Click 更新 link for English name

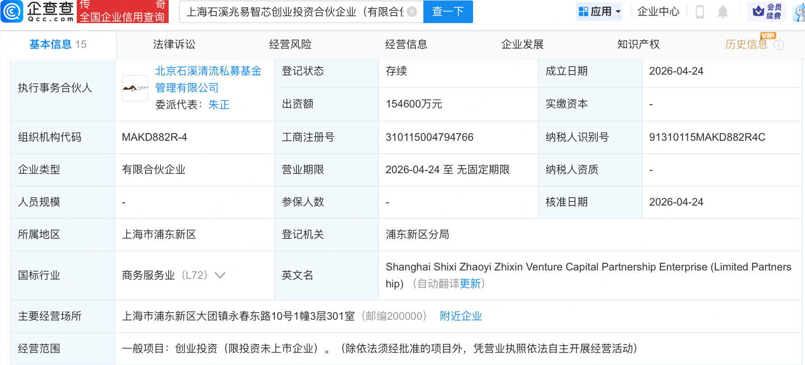pos(470,284)
